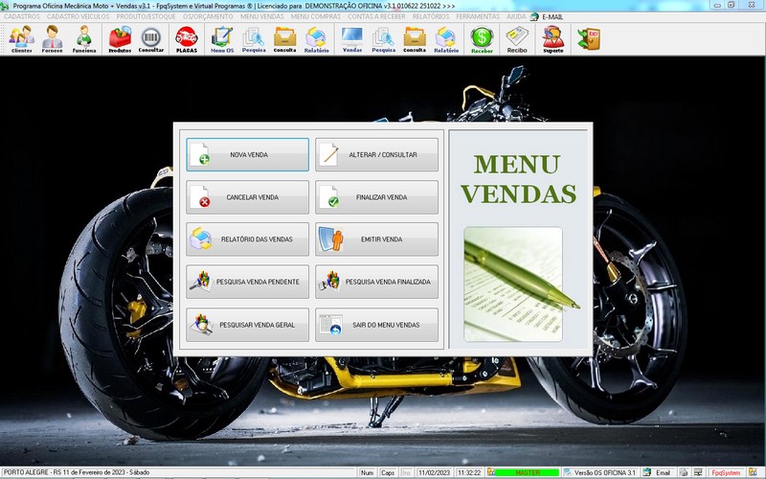This screenshot has width=766, height=479.
Task: Open the RELATÓRIOS menu
Action: click(430, 16)
